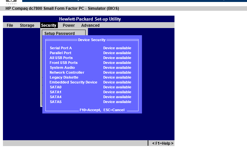Click F10=Accept in the dialog
This screenshot has width=247, height=164.
pyautogui.click(x=90, y=110)
